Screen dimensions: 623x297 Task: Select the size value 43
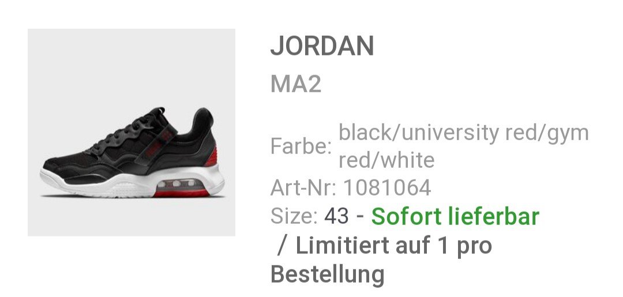point(336,216)
